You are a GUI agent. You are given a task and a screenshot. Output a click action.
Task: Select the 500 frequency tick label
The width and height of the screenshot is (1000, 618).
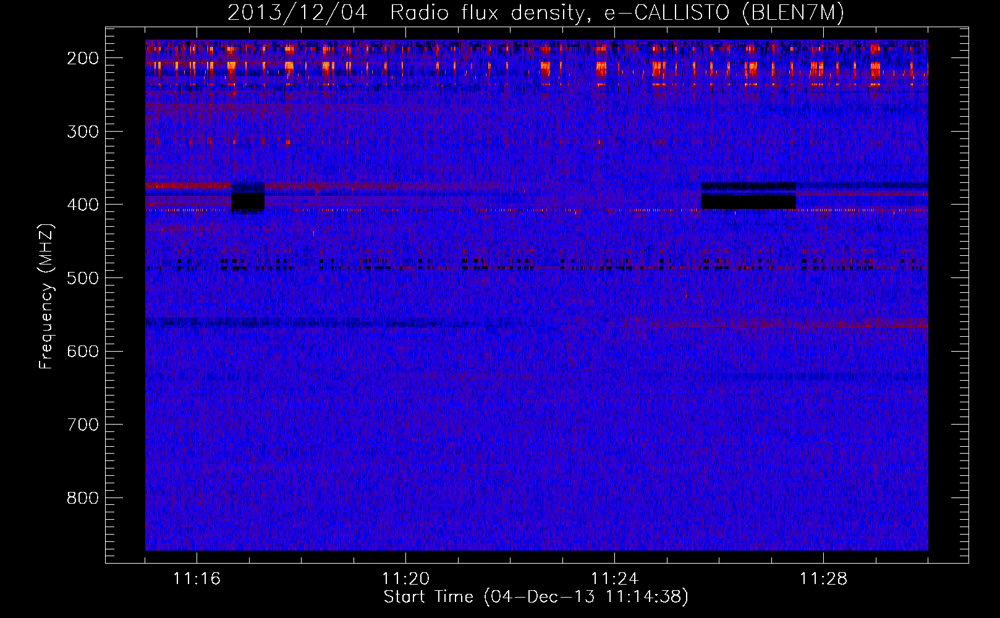coord(82,278)
